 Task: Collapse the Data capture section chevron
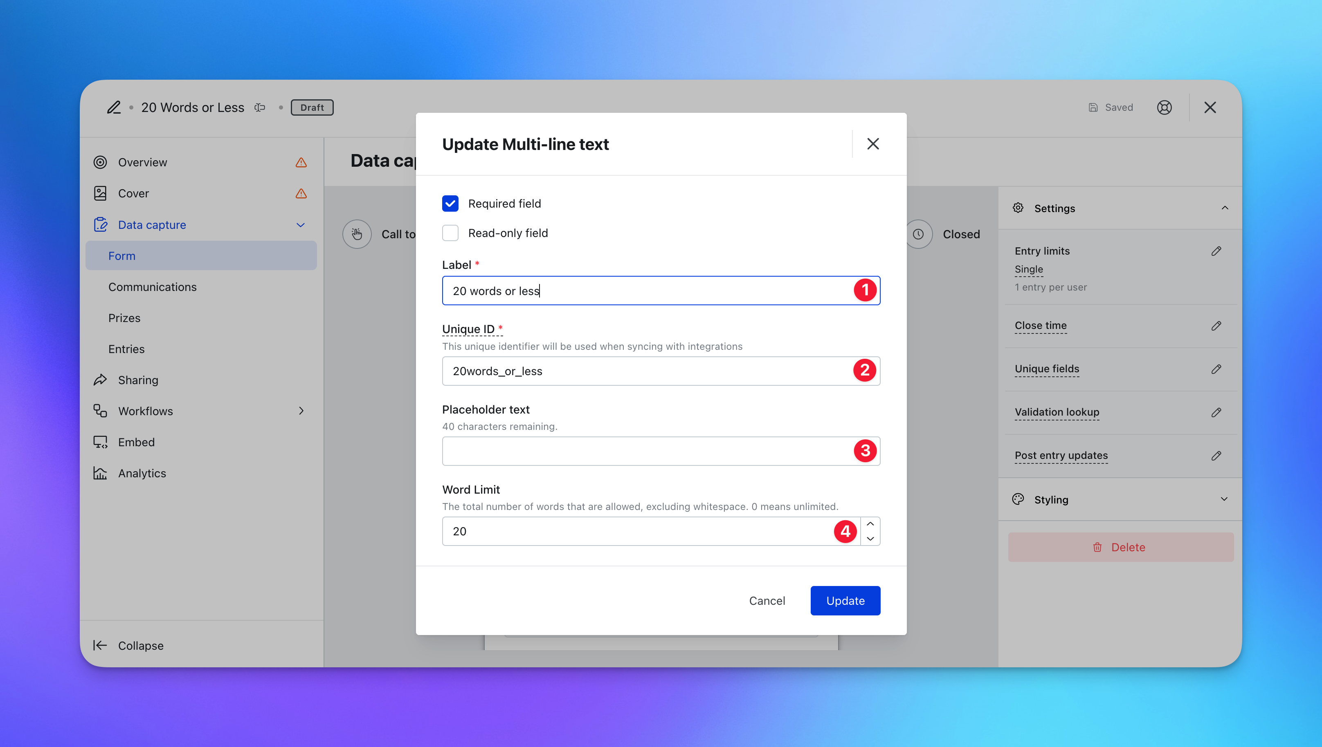tap(301, 225)
